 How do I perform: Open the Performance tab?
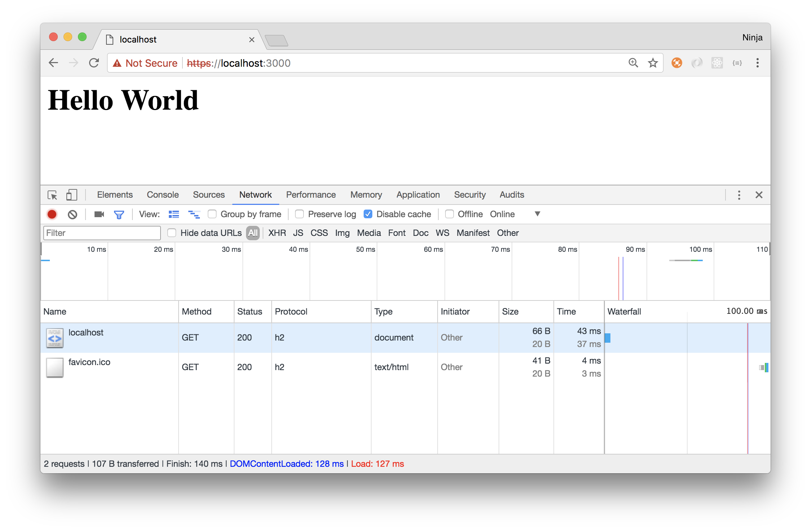click(x=311, y=195)
